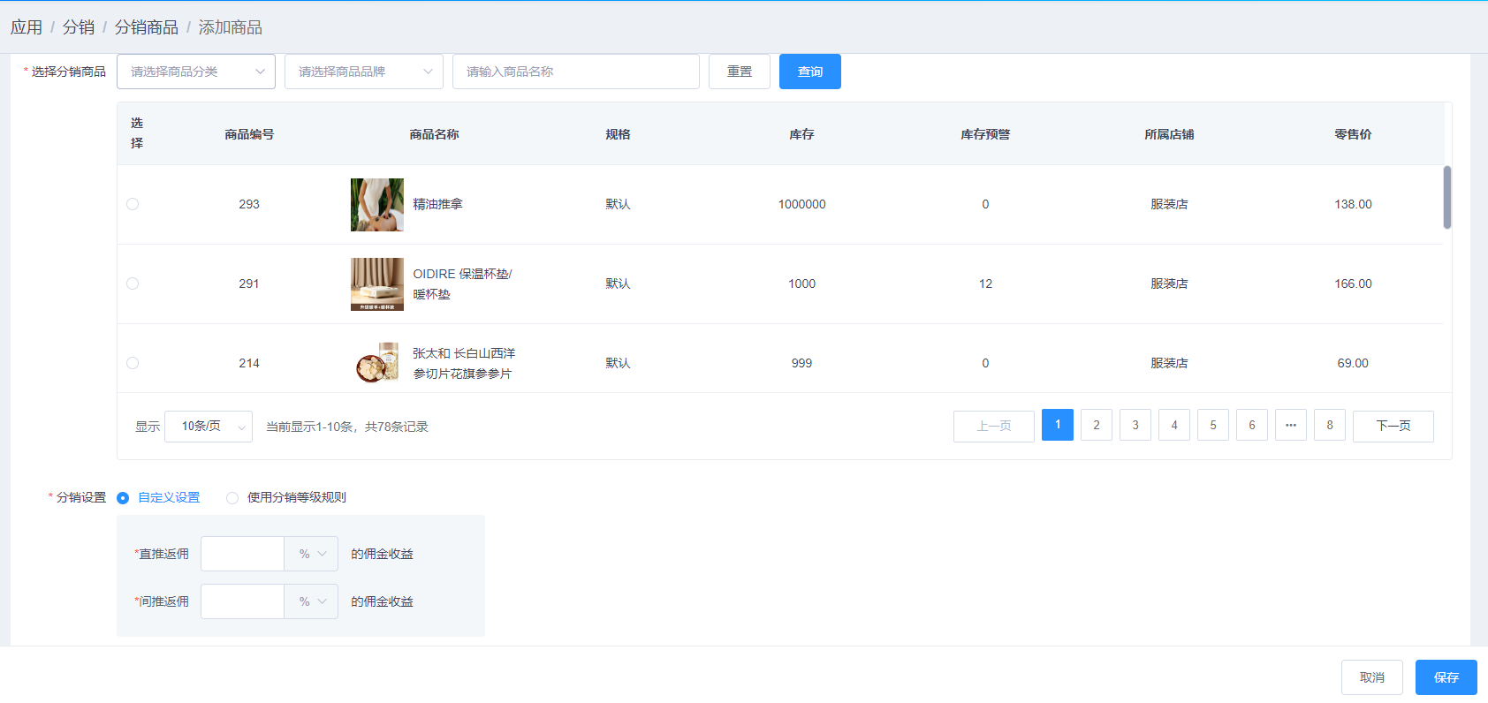This screenshot has height=703, width=1488.
Task: Open the 间推返佣 percent unit dropdown
Action: 311,601
